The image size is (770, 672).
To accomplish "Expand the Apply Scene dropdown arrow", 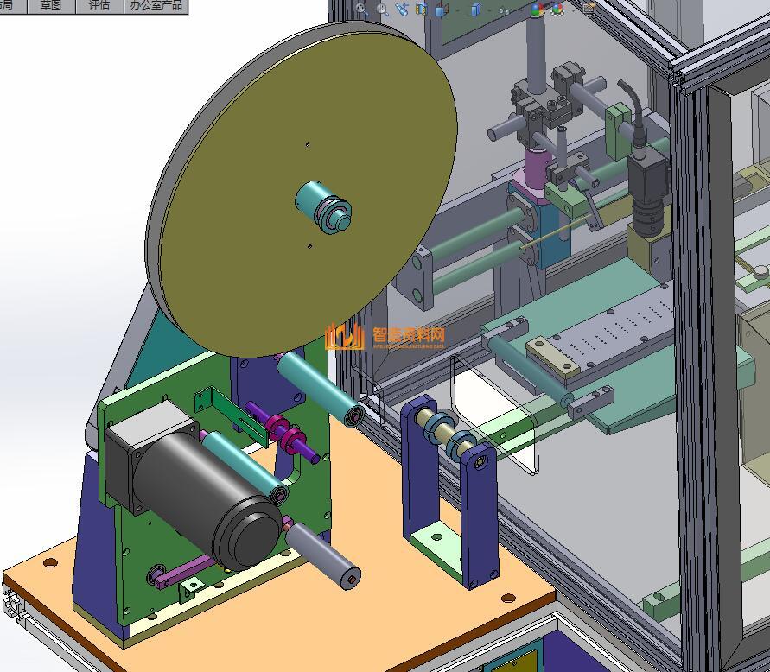I will 572,10.
